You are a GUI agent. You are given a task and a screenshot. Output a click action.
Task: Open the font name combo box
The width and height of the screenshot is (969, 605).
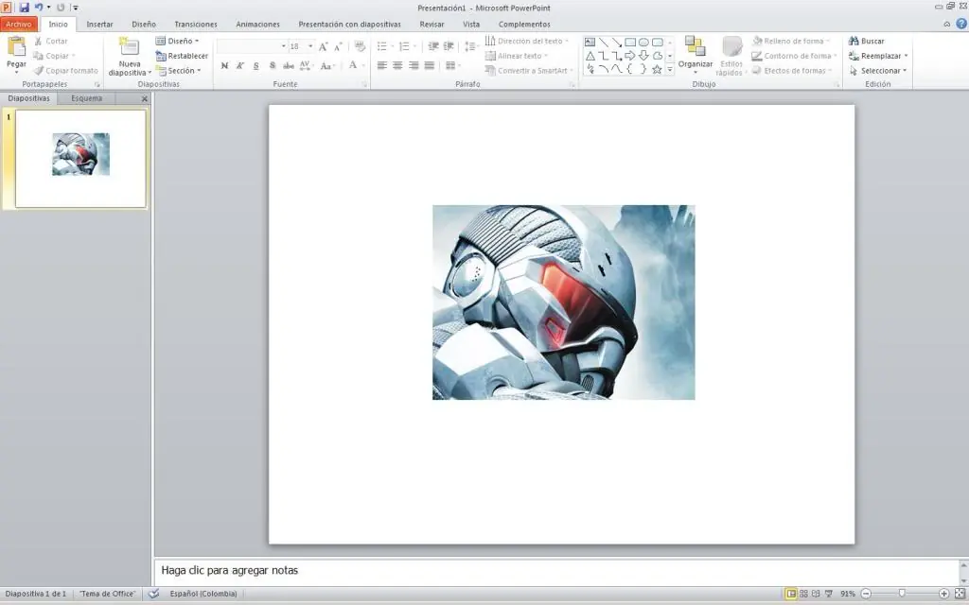point(252,46)
